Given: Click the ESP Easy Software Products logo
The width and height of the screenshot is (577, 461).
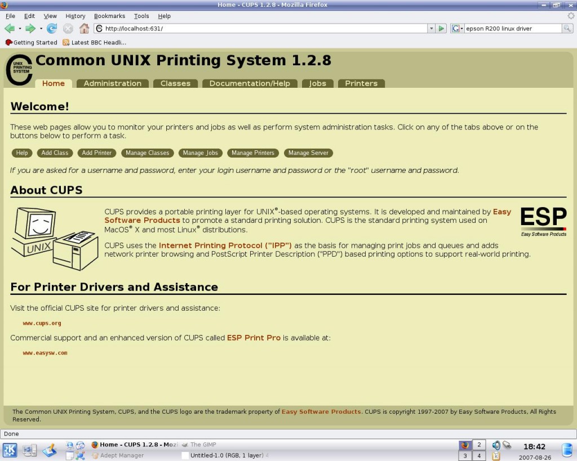Looking at the screenshot, I should pos(544,221).
